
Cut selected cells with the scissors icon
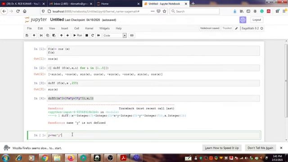[41, 36]
